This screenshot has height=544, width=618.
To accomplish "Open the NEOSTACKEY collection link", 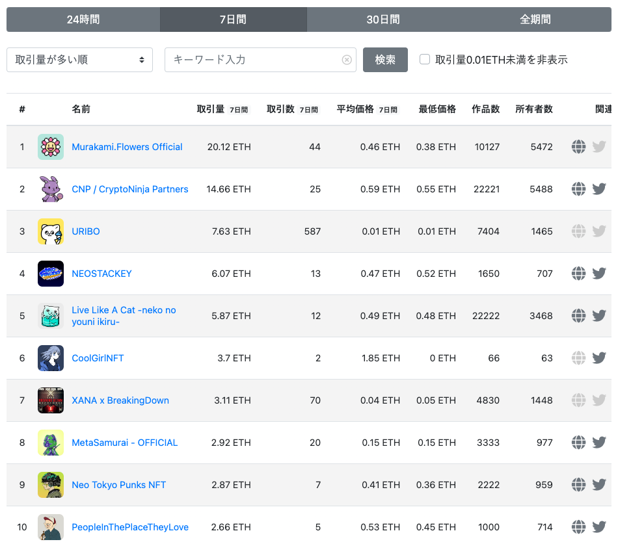I will 101,274.
